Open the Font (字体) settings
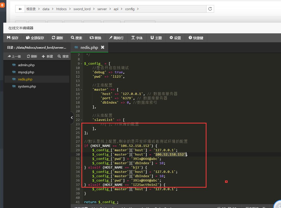 pyautogui.click(x=137, y=38)
